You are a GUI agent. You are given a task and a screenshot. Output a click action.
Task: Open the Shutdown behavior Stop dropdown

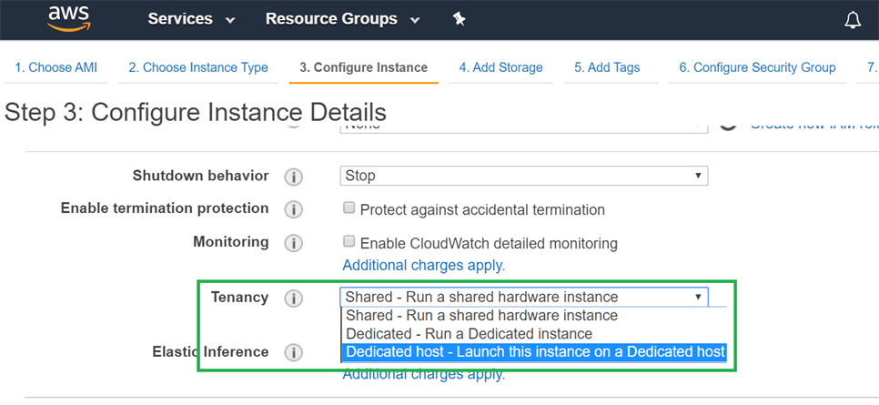524,176
